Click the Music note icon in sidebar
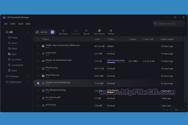Screen dimensions: 188x125 9,43
